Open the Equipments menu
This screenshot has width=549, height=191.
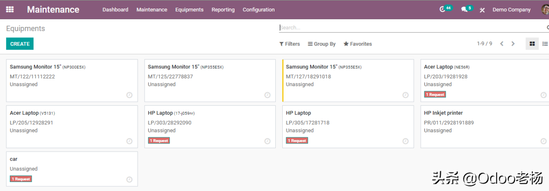[189, 9]
